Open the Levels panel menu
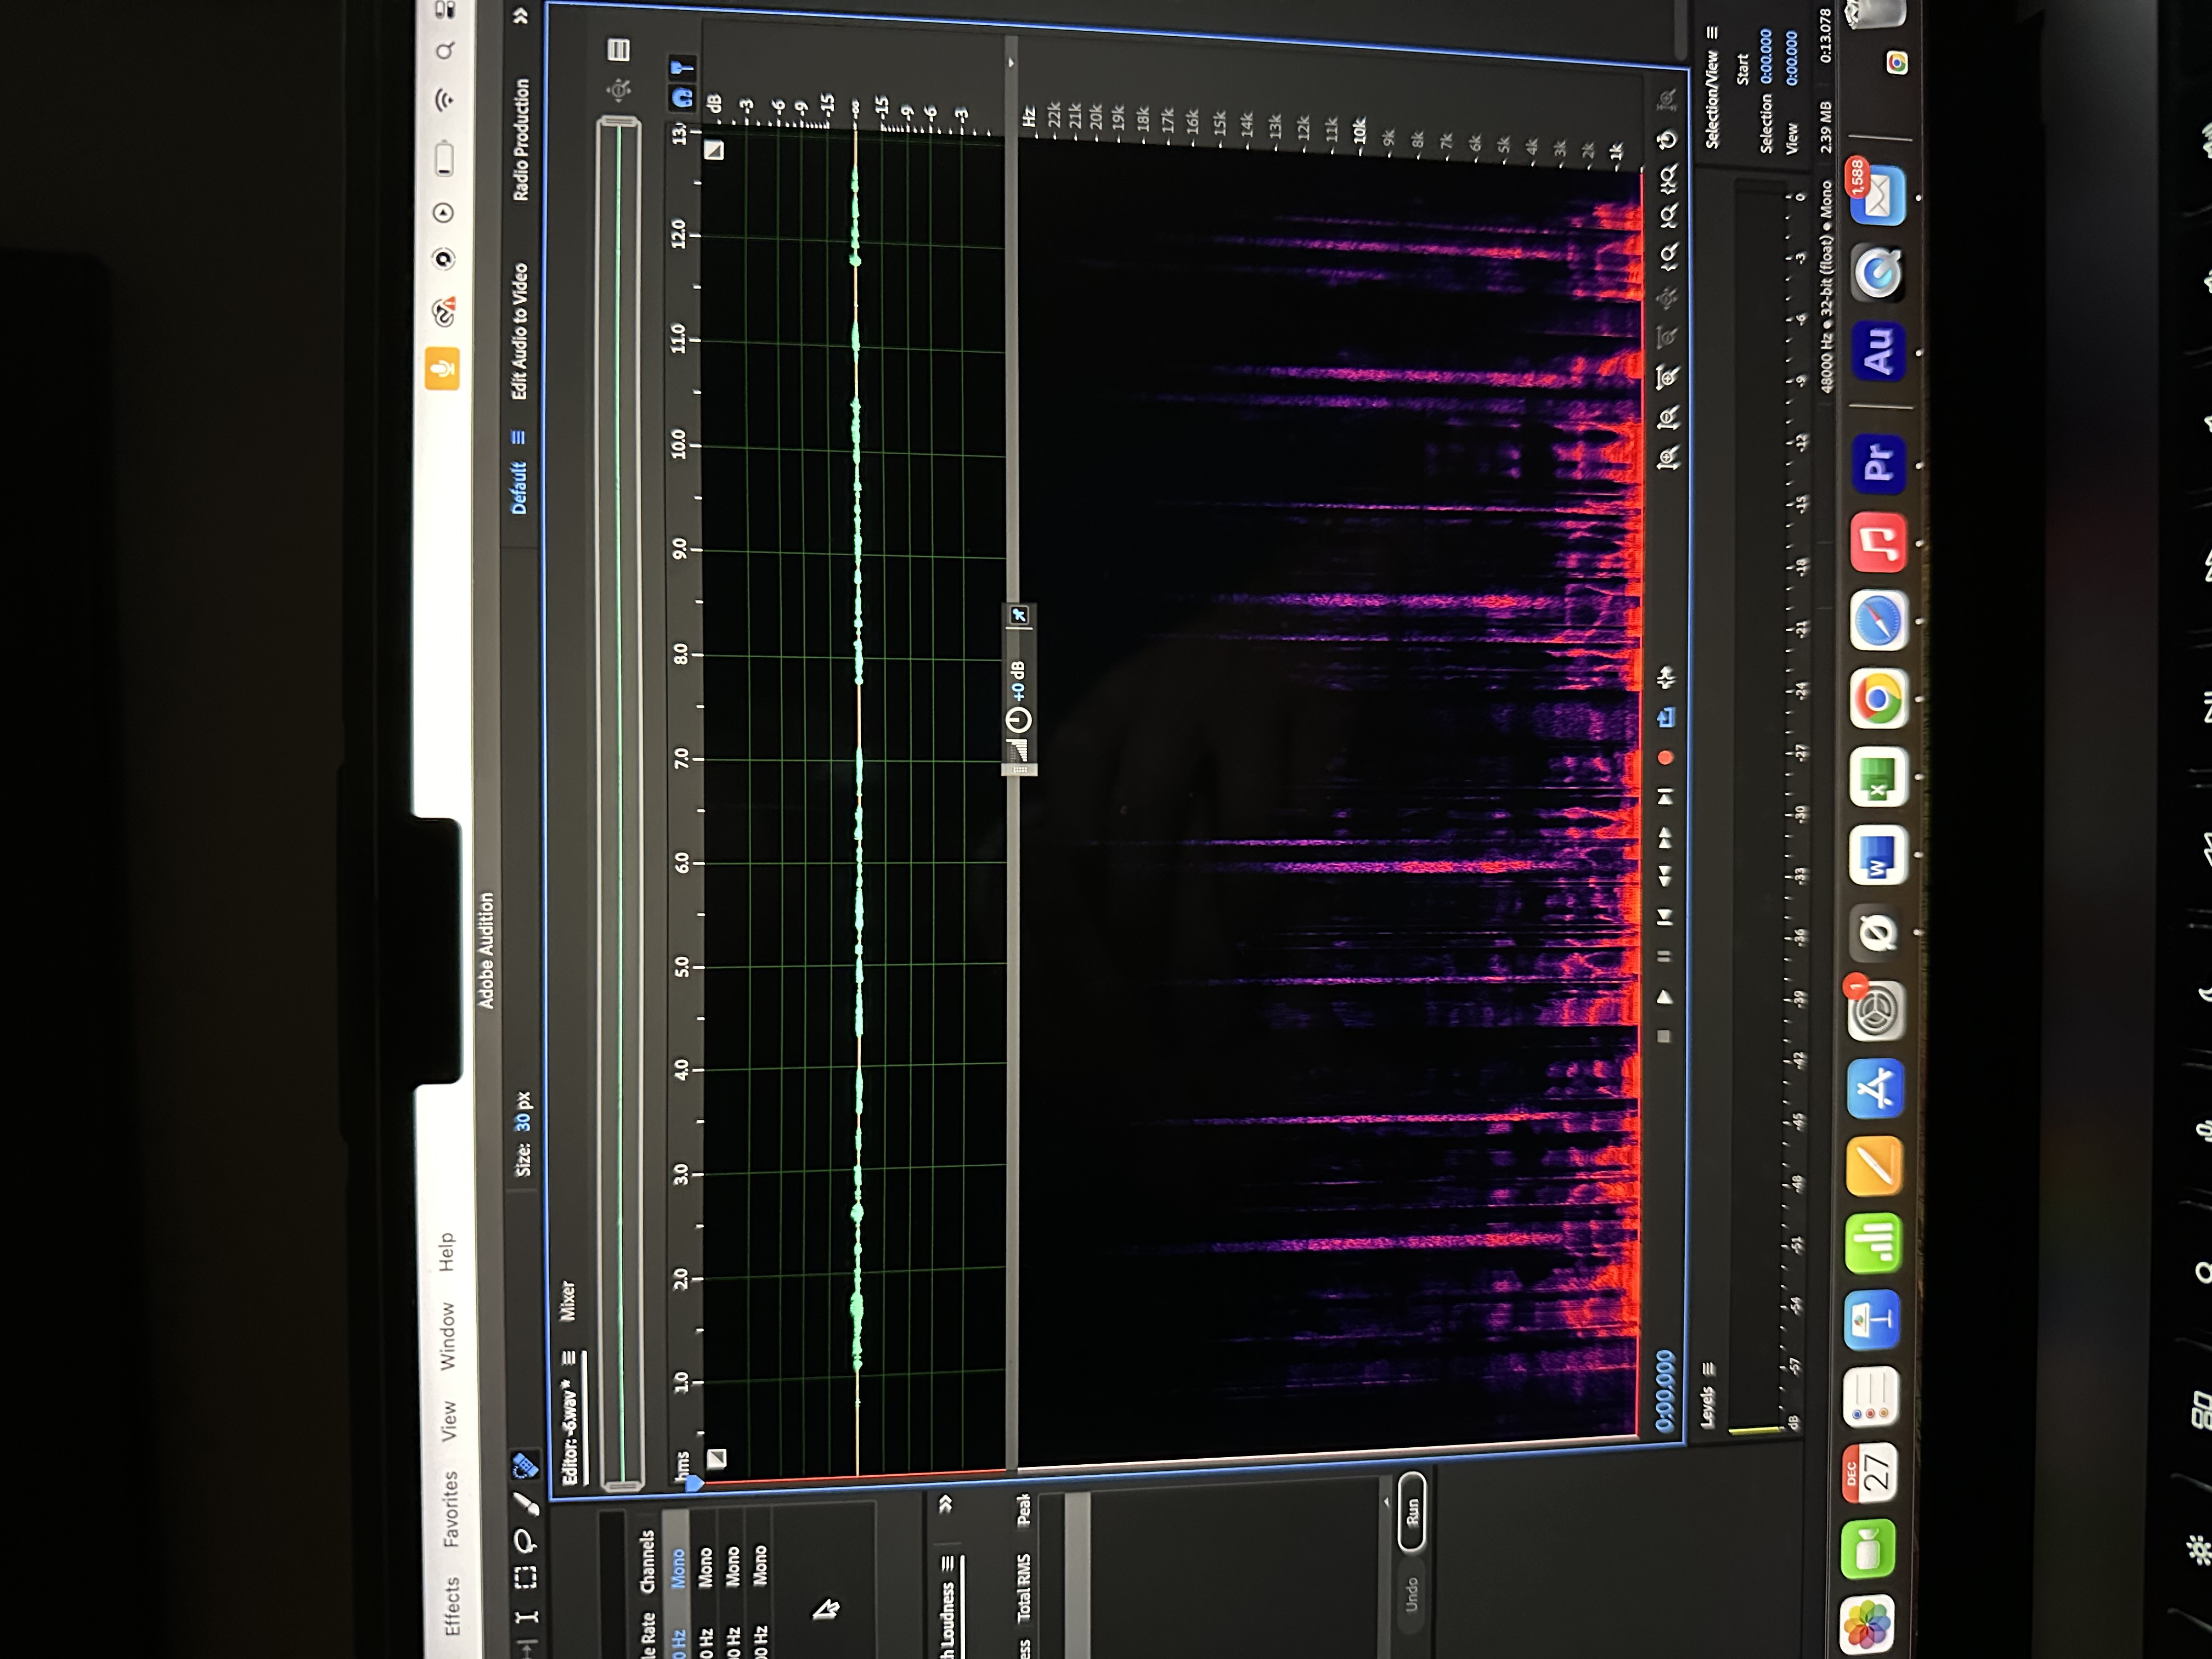Image resolution: width=2212 pixels, height=1659 pixels. coord(1709,1368)
